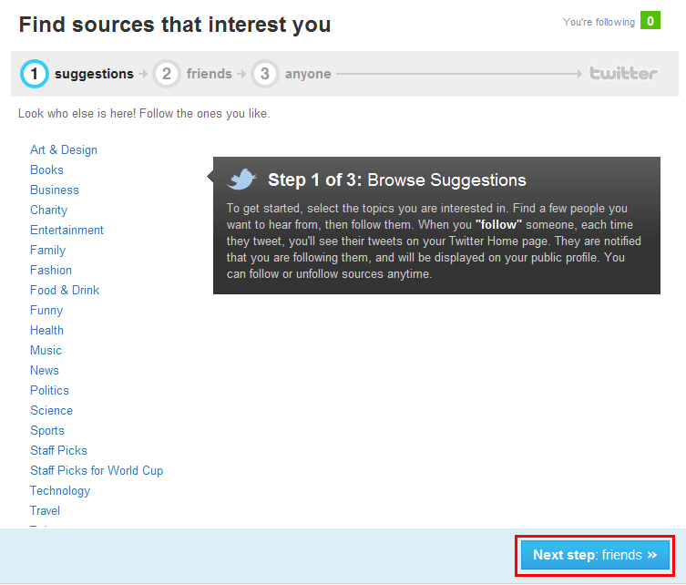
Task: Click the 'You're following' label
Action: (x=599, y=22)
